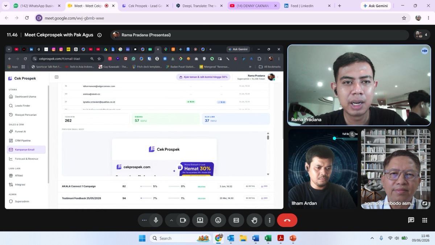Open the Meet activities grid icon
435x245 pixels.
pyautogui.click(x=424, y=220)
